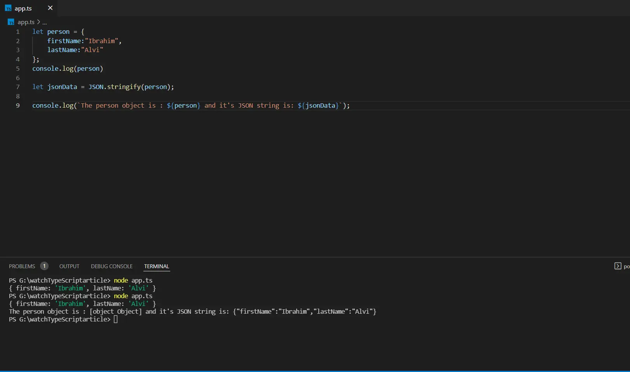Click line number 1 in the gutter
Viewport: 630px width, 372px height.
coord(17,31)
